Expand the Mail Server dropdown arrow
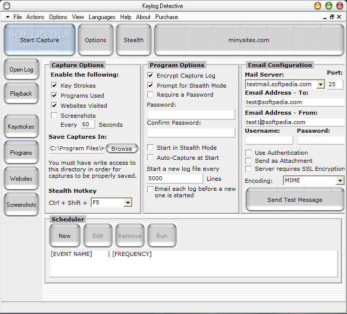This screenshot has width=347, height=314. (320, 84)
